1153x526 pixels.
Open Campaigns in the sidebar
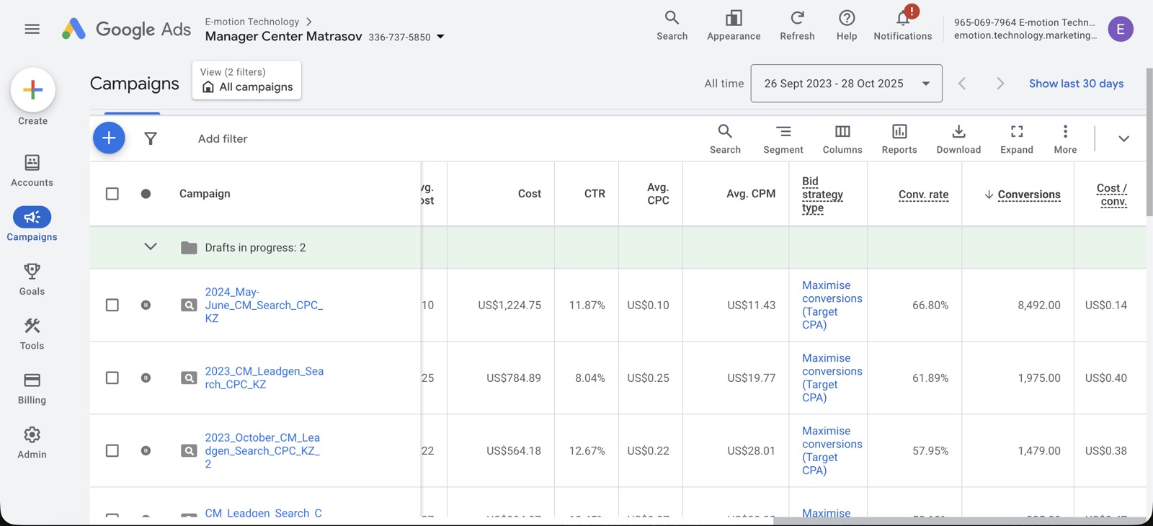pos(32,225)
